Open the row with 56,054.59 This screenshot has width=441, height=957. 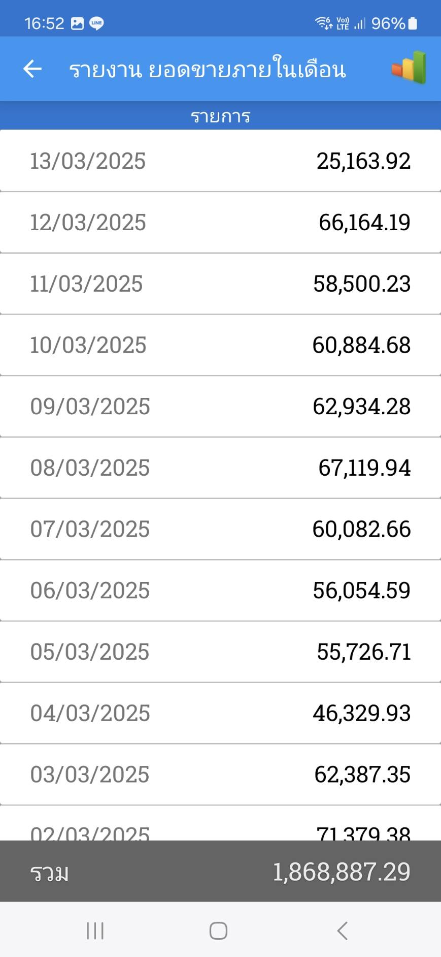pyautogui.click(x=220, y=591)
